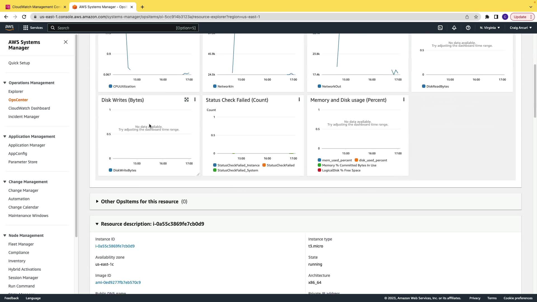Click the AWS logo home icon

coord(9,27)
